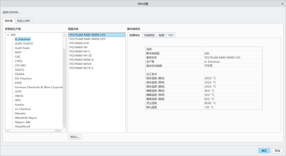Image resolution: width=286 pixels, height=156 pixels.
Task: Select BASF manufacturer
Action: (18, 52)
